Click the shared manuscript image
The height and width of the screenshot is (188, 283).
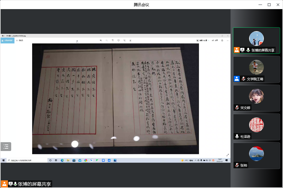(115, 98)
